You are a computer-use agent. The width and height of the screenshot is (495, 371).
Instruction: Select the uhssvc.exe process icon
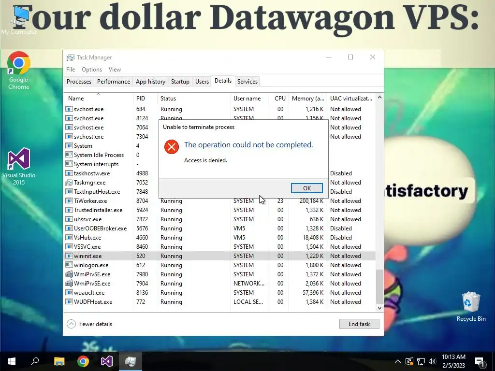69,219
